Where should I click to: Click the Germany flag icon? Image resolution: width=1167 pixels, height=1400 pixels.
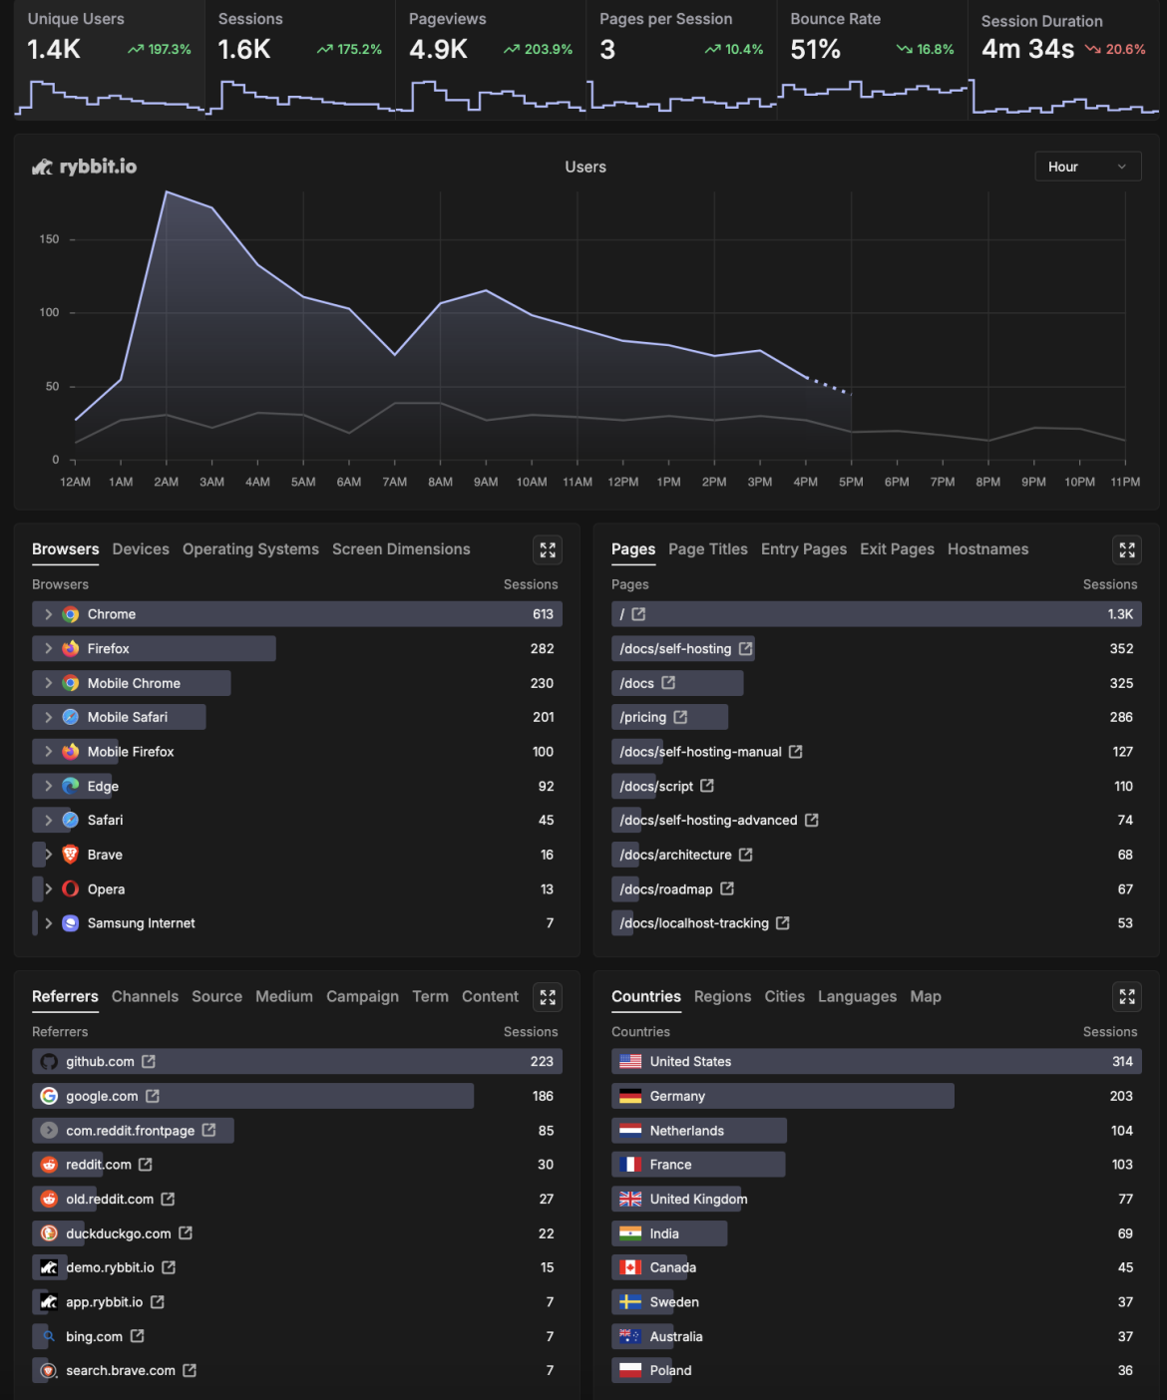point(630,1096)
